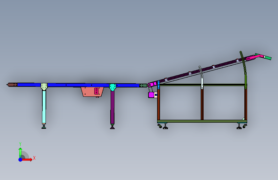Viewport: 278px width, 180px height.
Task: Click the red "X" axis label
Action: (34, 158)
